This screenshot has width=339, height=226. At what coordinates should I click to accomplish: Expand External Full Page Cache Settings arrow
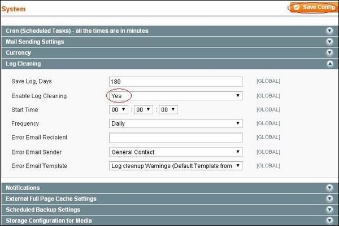pyautogui.click(x=329, y=198)
